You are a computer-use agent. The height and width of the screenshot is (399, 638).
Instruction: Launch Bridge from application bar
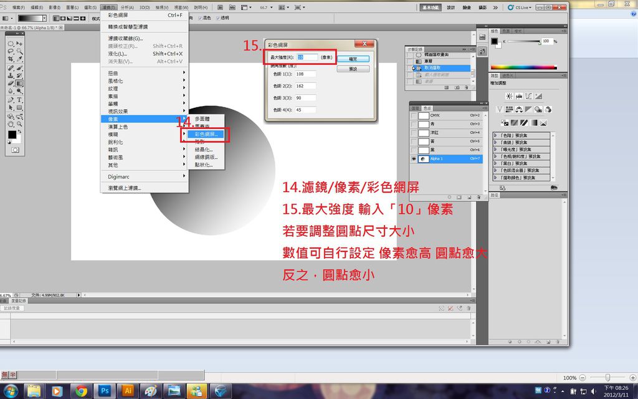point(220,7)
